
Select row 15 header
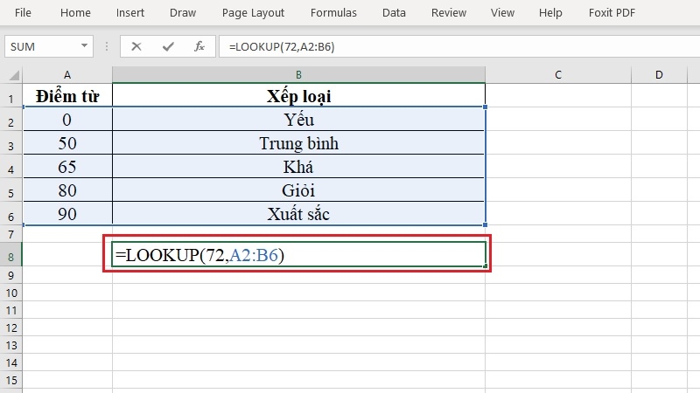(10, 380)
